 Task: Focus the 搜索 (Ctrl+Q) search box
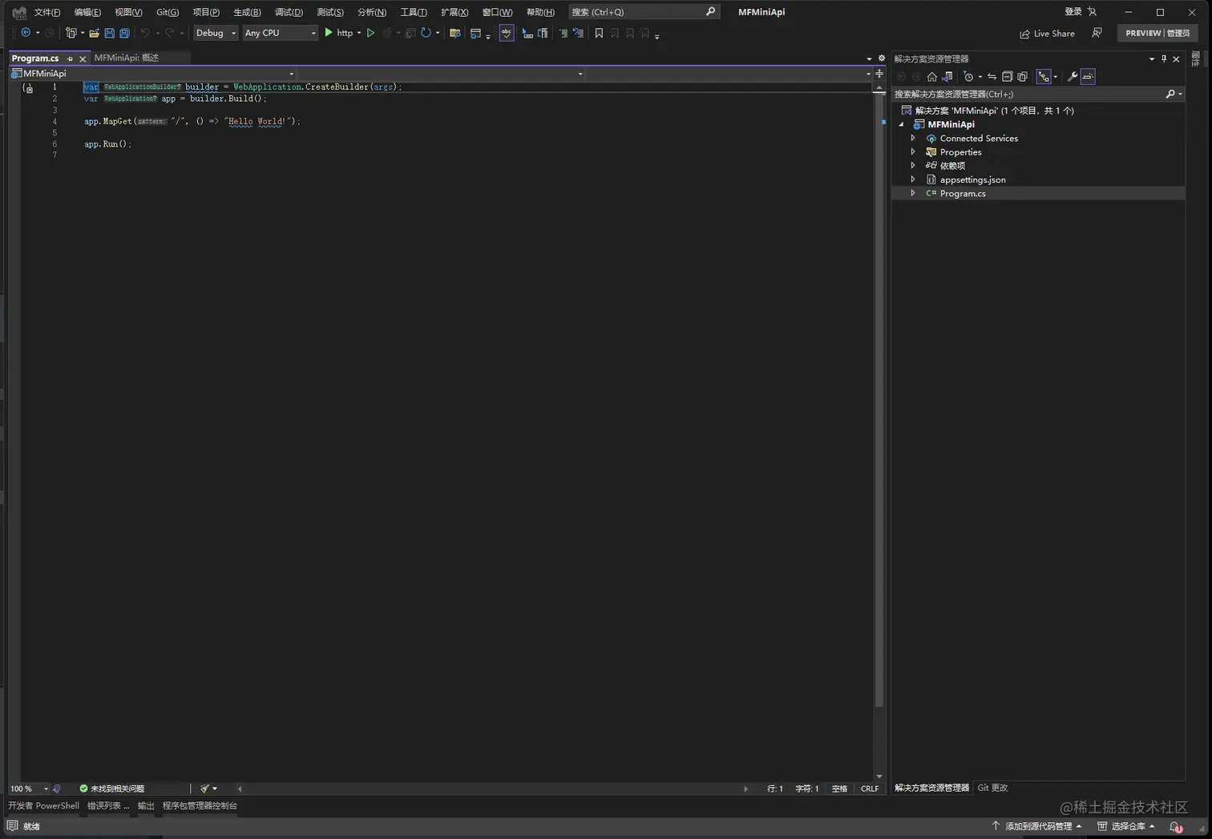[x=643, y=12]
